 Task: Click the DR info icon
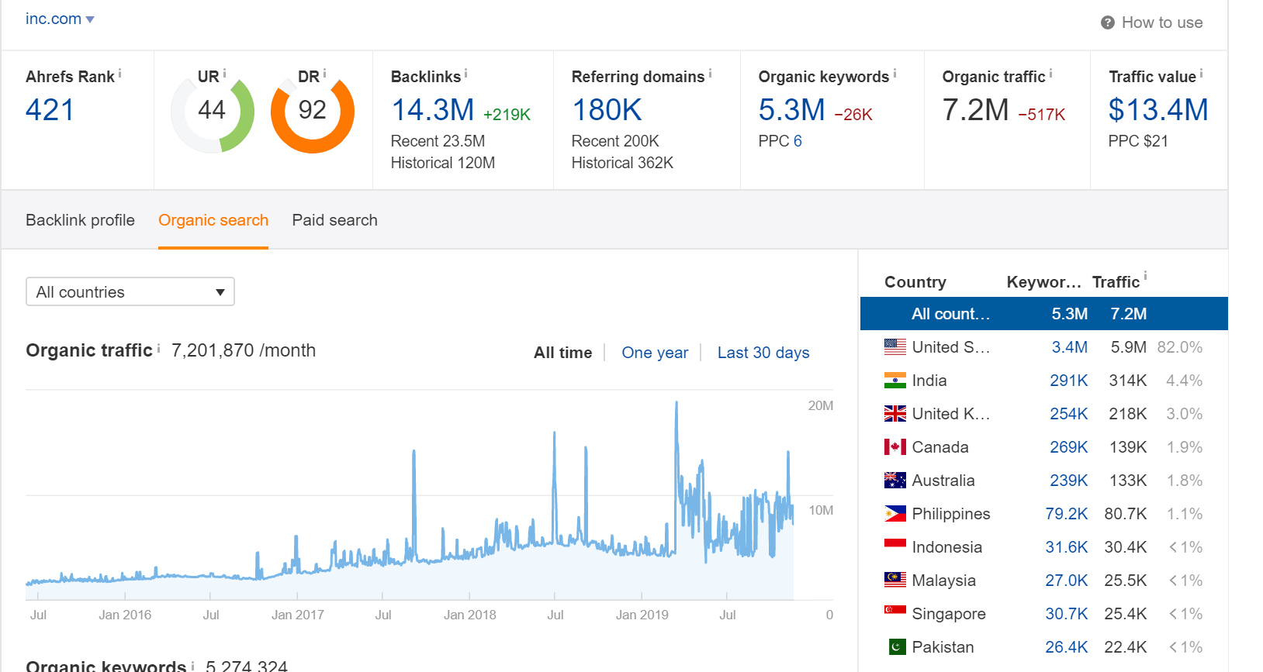tap(324, 74)
